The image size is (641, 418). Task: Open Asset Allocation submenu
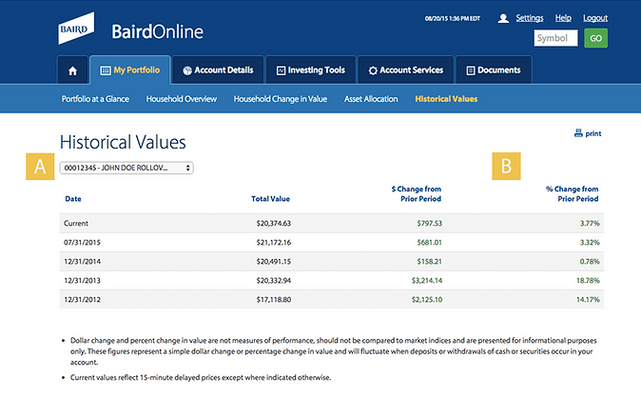click(371, 99)
